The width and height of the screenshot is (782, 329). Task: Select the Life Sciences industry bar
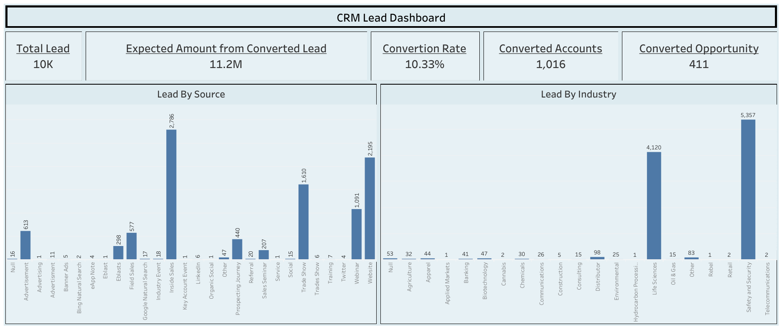(x=654, y=206)
